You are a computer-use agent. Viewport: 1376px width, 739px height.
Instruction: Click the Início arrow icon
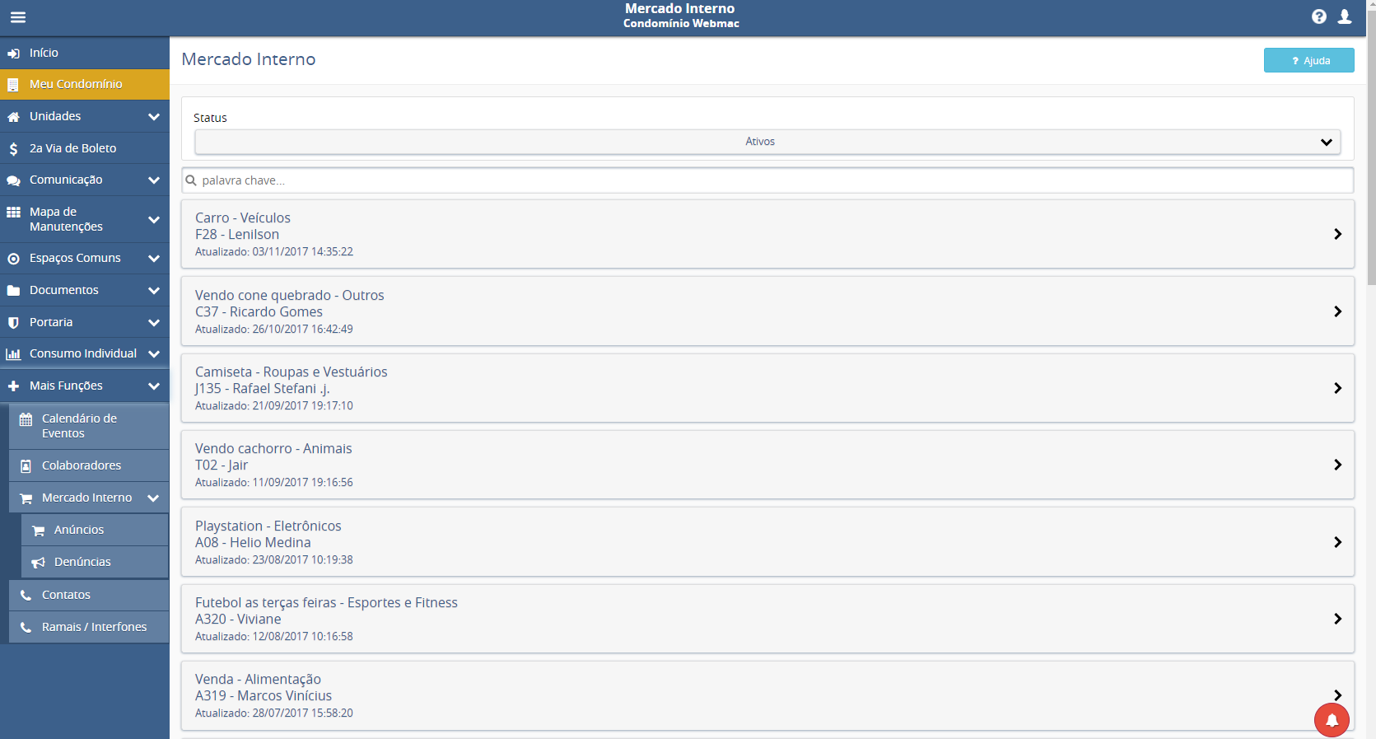[13, 54]
